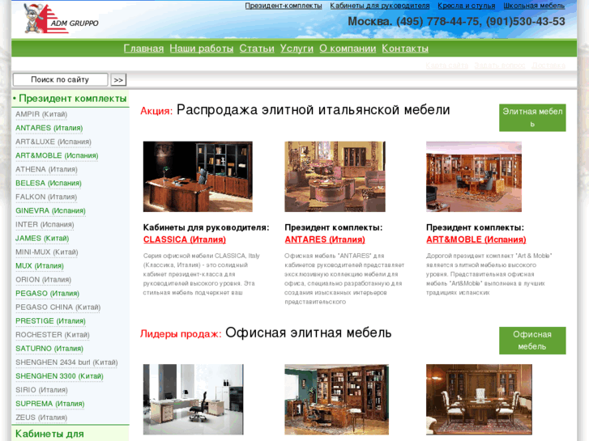The height and width of the screenshot is (441, 589).
Task: Select ROCHESTER (Китай) in sidebar
Action: point(52,335)
